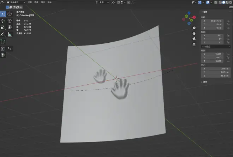The height and width of the screenshot is (157, 233).
Task: Click the Add Cube tool
Action: [3, 42]
